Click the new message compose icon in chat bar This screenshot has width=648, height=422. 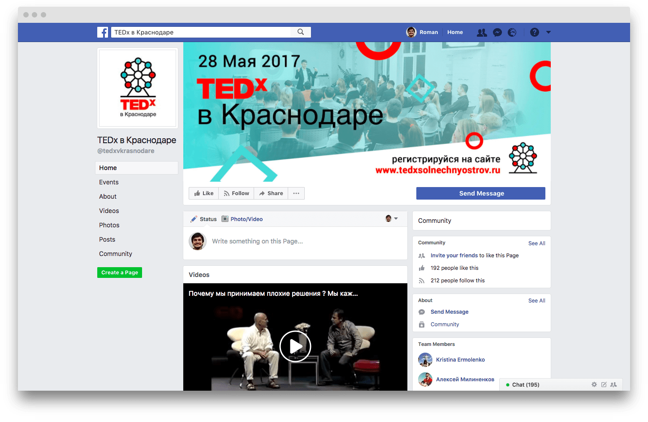pos(604,384)
